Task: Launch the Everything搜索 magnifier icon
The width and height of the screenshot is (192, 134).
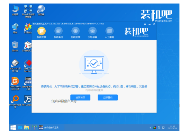Action: click(15, 102)
